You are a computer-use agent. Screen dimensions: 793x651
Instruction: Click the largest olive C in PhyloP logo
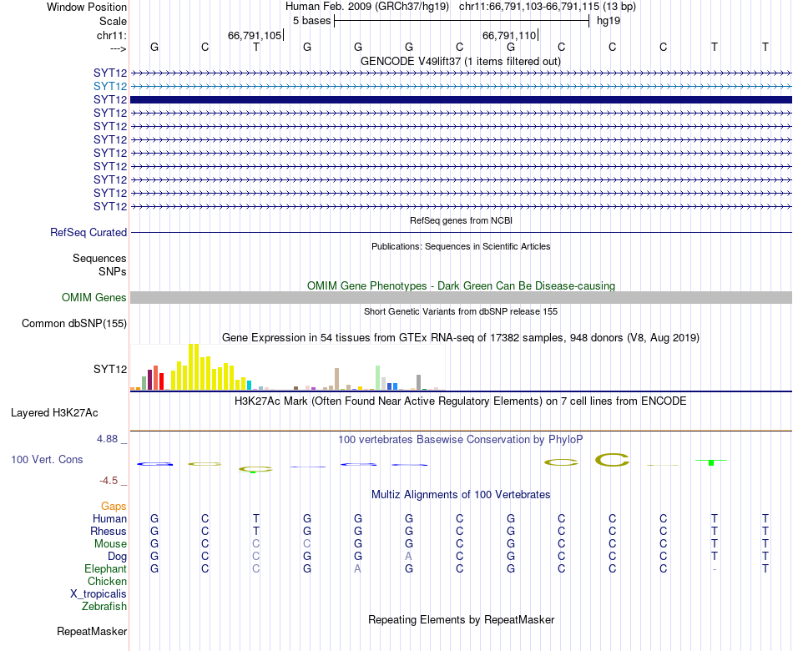click(612, 460)
